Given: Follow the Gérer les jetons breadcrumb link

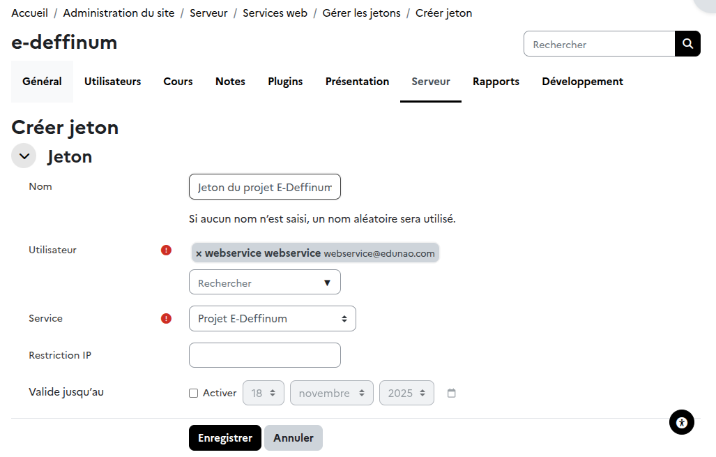Looking at the screenshot, I should click(361, 13).
